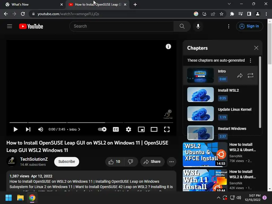The image size is (272, 204).
Task: Open WSL Win 11 Install video thumbnail
Action: [x=205, y=180]
